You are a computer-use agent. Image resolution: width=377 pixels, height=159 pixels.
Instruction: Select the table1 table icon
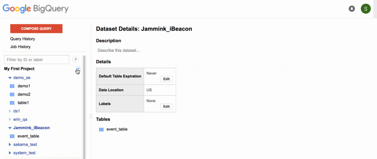coord(12,103)
